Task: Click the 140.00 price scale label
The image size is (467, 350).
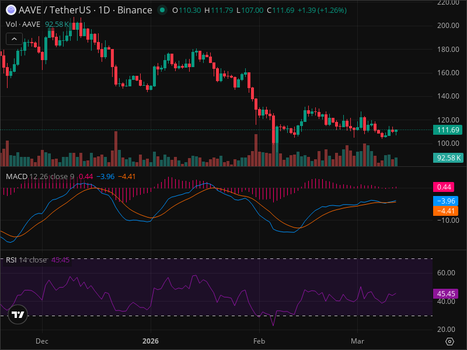Action: pyautogui.click(x=448, y=96)
